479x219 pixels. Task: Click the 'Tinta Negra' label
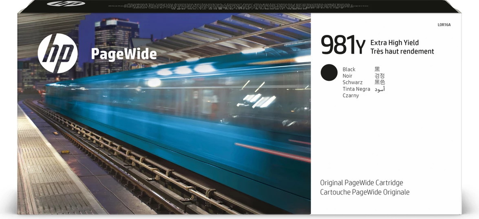click(x=356, y=89)
